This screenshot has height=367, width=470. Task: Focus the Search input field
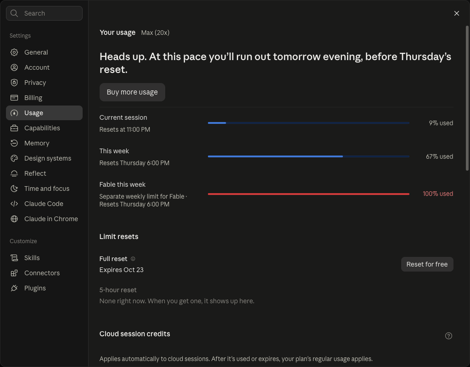click(x=44, y=13)
